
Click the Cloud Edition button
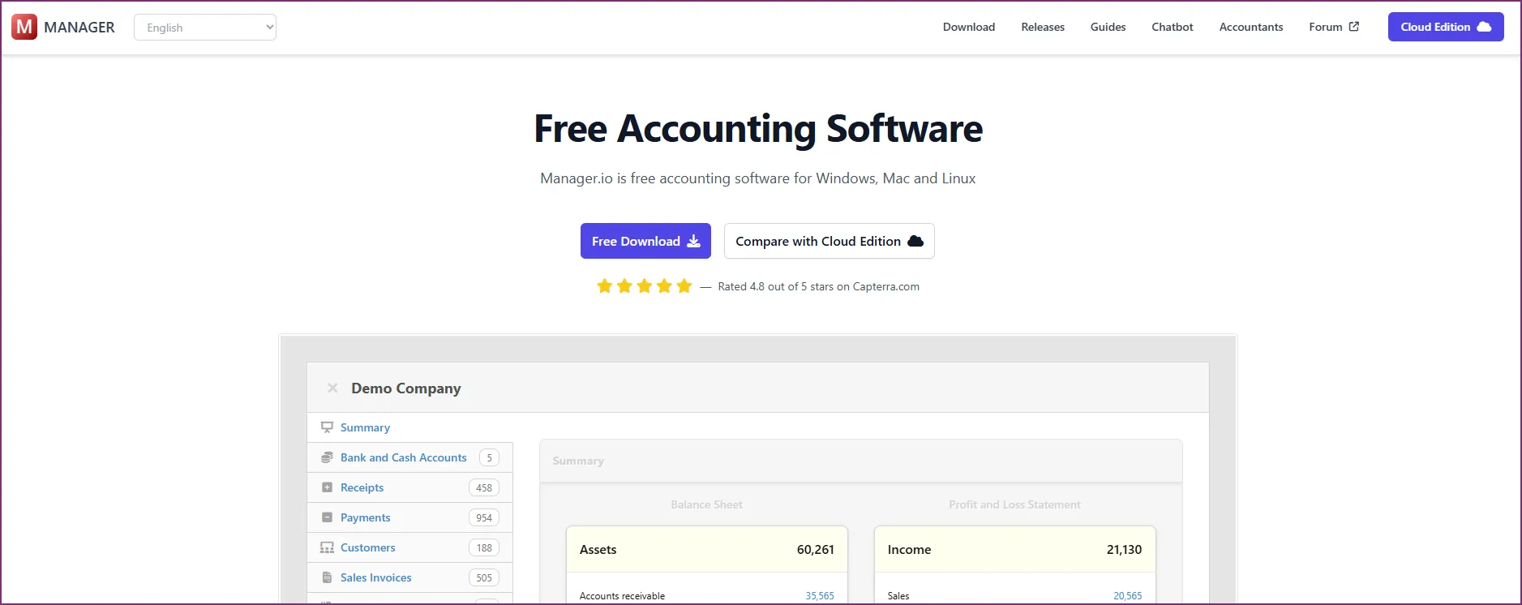[1446, 27]
